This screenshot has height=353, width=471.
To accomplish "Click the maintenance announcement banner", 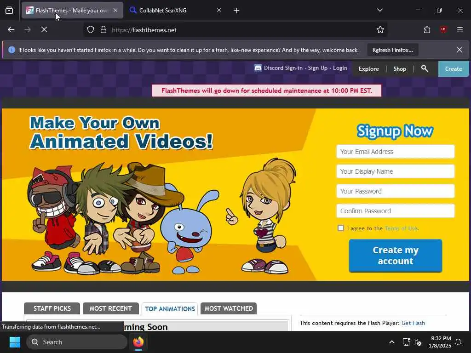I will [x=267, y=91].
